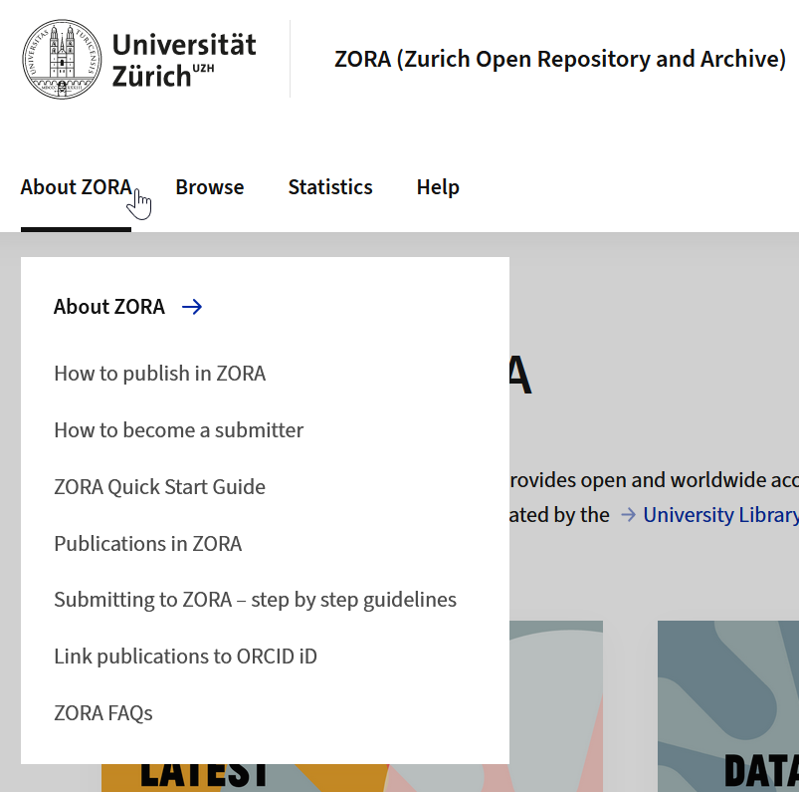Viewport: 799px width, 792px height.
Task: Click the ZORA (Zurich Open Repository and Archive) title
Action: click(x=560, y=59)
